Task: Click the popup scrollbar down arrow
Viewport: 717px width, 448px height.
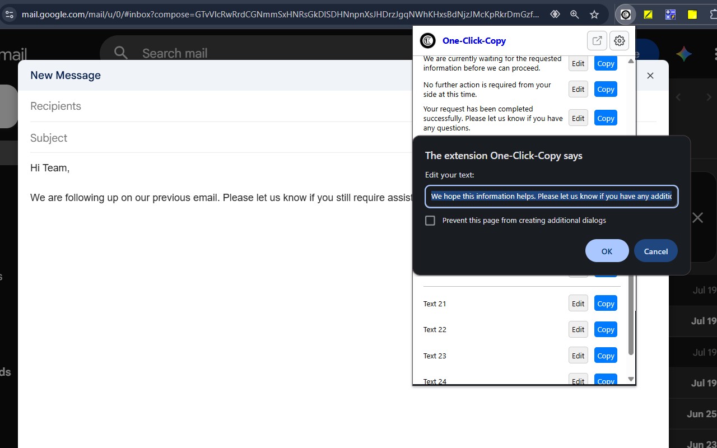Action: pyautogui.click(x=631, y=379)
